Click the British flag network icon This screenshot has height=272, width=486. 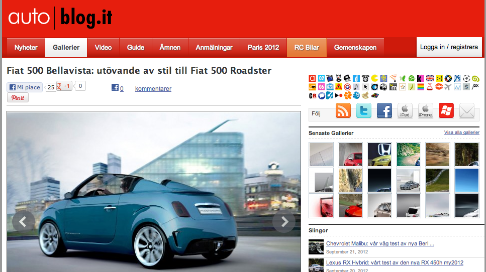[430, 78]
